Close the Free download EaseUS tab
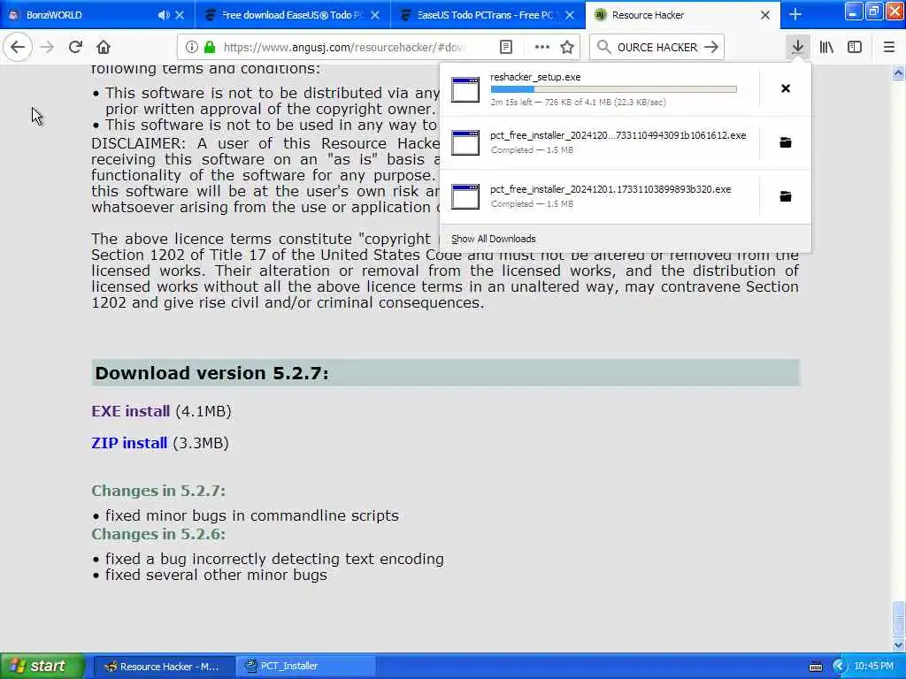 (x=375, y=15)
